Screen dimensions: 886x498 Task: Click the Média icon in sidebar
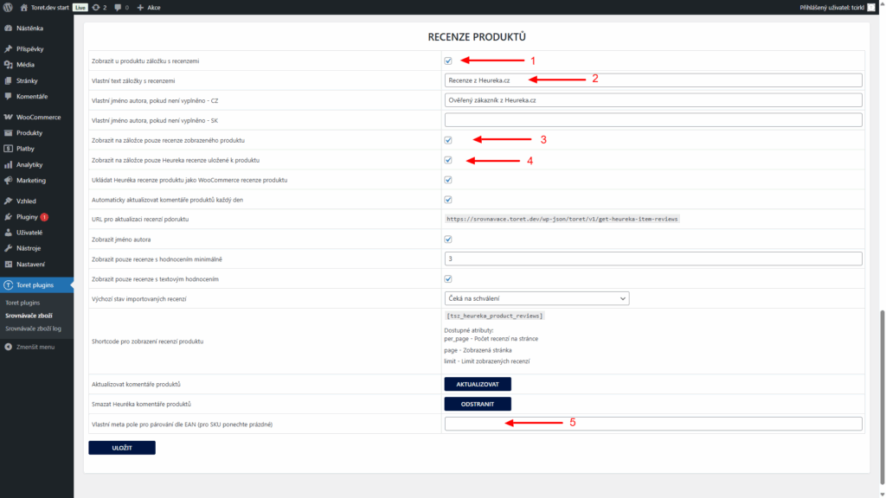coord(9,65)
